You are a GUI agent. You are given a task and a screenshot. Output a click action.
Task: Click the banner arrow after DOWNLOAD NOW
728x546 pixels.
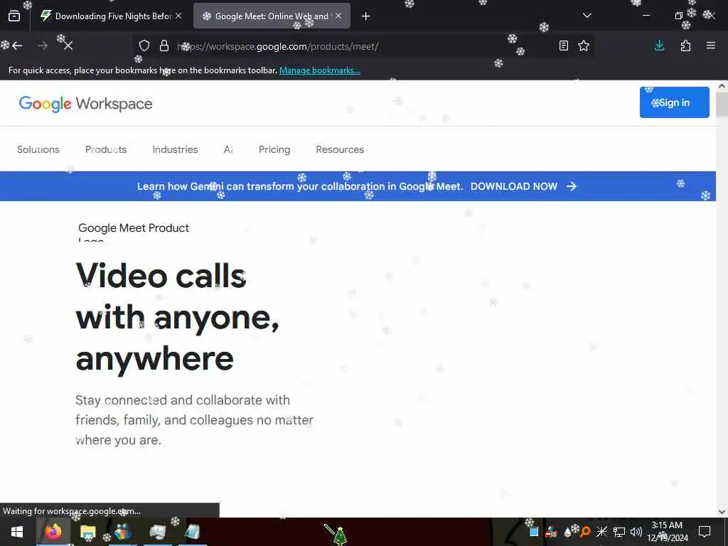572,186
